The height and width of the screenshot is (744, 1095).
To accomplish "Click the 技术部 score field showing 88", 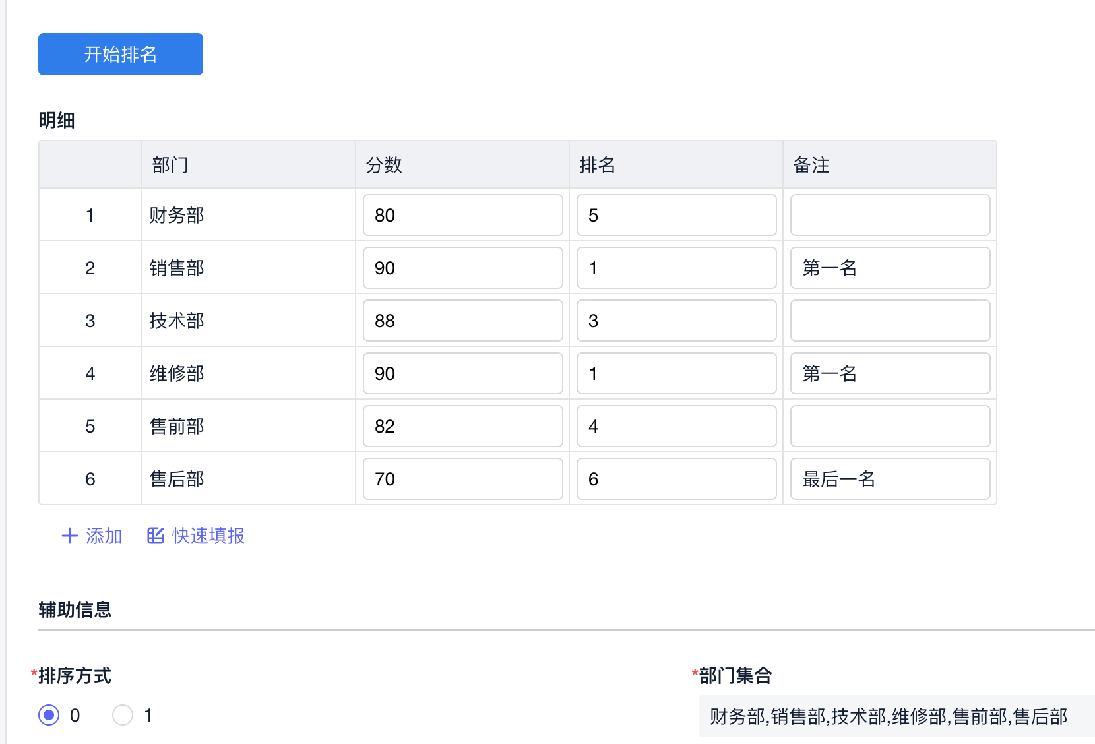I will 462,321.
